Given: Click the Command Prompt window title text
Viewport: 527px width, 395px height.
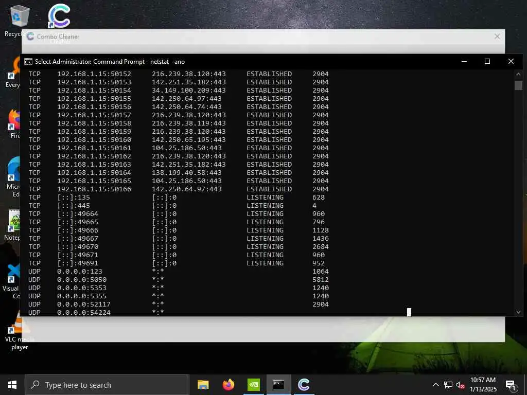Looking at the screenshot, I should click(110, 62).
